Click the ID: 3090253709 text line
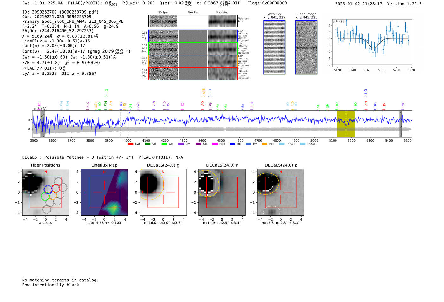Screen dimensions: 444x302 point(60,12)
